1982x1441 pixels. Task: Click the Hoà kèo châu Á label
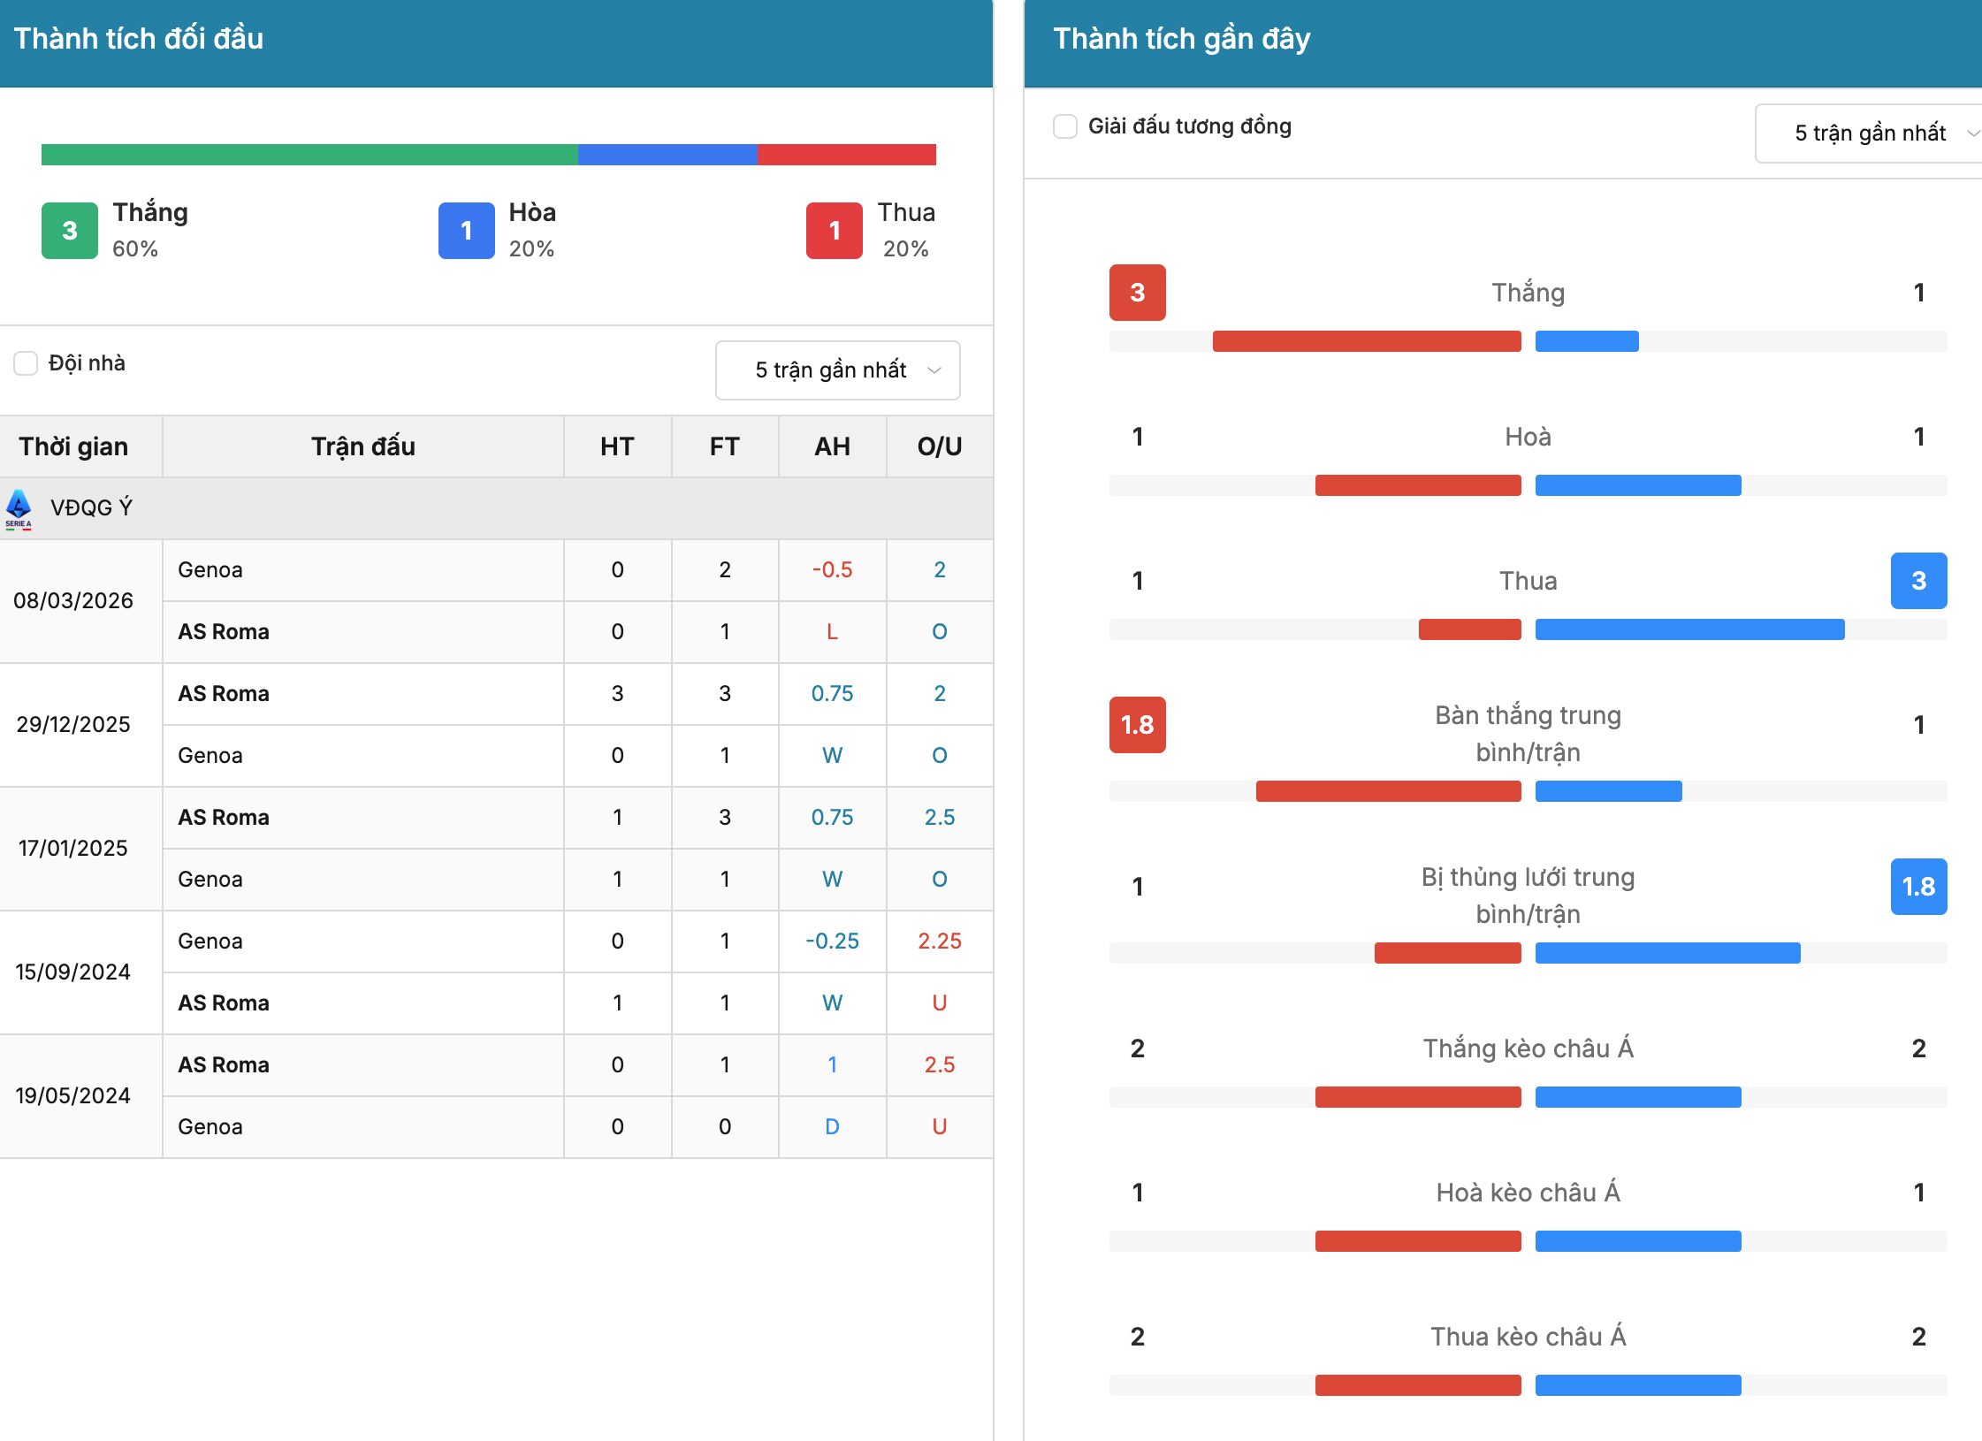pyautogui.click(x=1528, y=1193)
